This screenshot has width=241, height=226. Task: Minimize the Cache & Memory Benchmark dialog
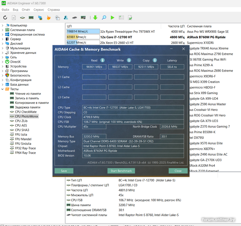pyautogui.click(x=171, y=49)
